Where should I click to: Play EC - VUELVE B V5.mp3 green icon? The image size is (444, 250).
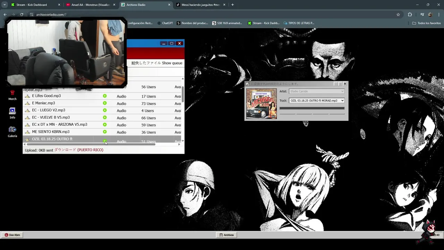pos(105,118)
